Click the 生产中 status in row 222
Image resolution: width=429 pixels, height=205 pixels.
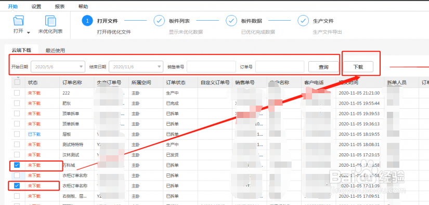coord(172,93)
